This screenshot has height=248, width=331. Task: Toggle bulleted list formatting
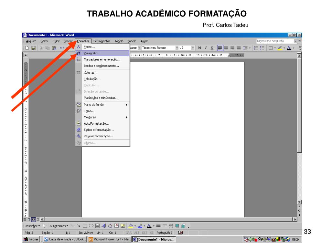click(x=262, y=48)
